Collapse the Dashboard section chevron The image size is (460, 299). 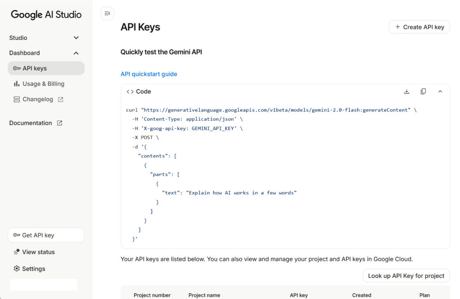[76, 53]
